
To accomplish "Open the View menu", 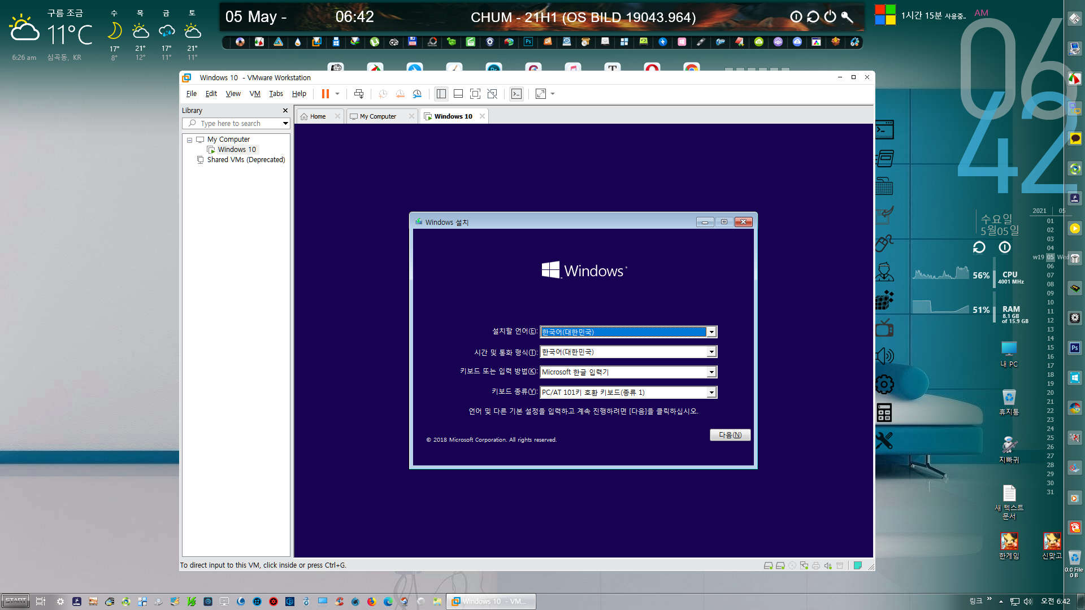I will pos(233,94).
